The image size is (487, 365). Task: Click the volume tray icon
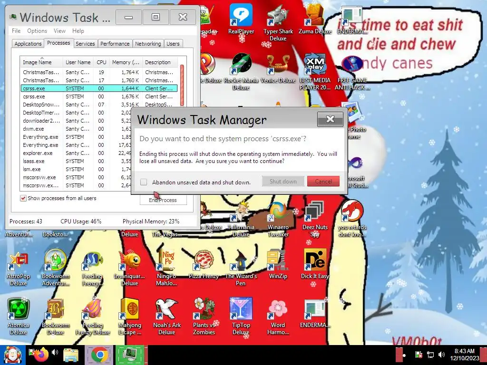[441, 355]
